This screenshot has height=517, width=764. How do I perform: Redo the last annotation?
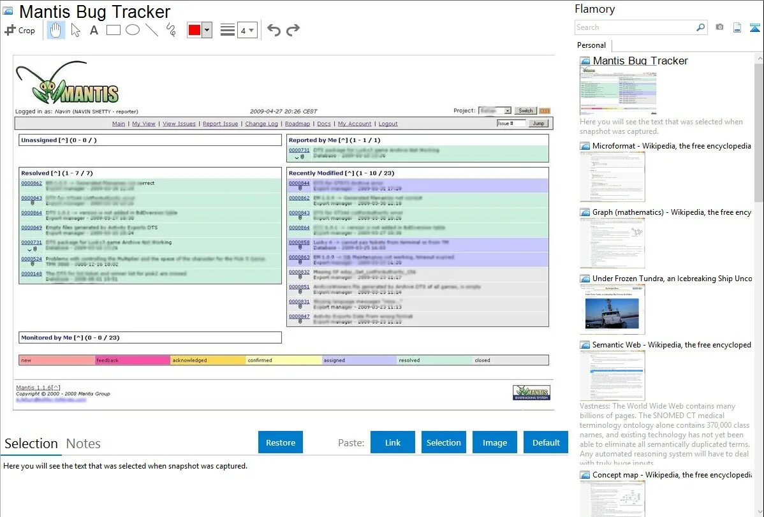tap(293, 30)
